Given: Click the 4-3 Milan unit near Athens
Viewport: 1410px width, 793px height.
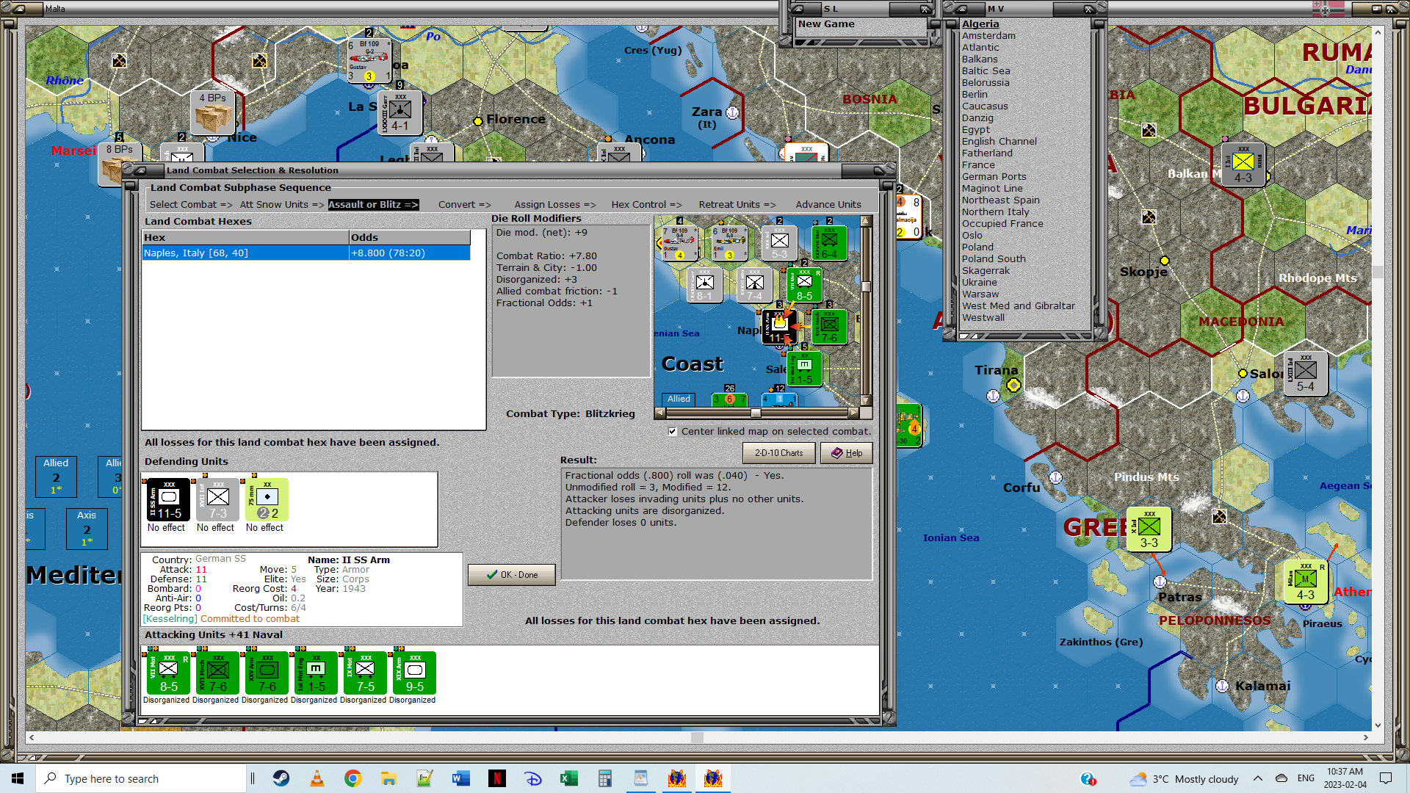Looking at the screenshot, I should click(1305, 582).
